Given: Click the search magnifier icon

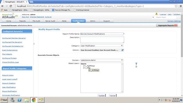Looking at the screenshot, I should 153,17.
